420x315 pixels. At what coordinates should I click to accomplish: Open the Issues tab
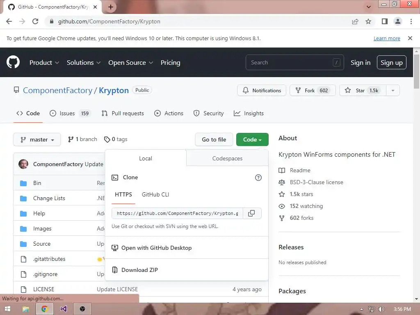71,113
